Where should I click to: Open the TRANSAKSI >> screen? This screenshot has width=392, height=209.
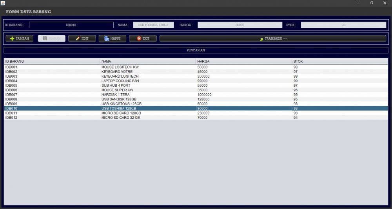(x=273, y=38)
